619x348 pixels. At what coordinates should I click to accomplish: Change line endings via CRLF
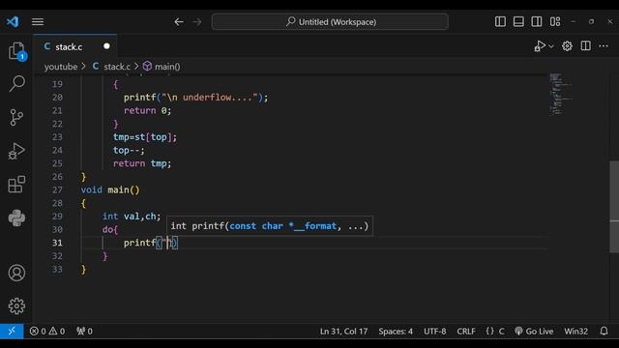click(466, 331)
